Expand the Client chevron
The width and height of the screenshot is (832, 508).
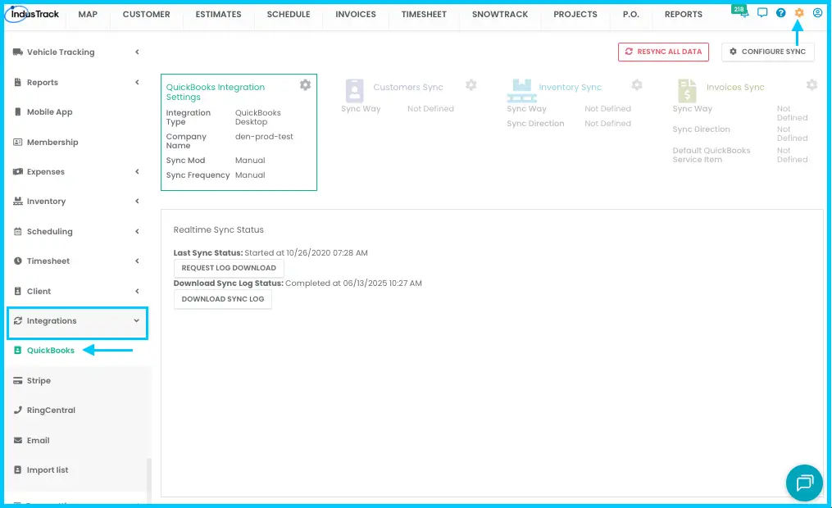(137, 291)
